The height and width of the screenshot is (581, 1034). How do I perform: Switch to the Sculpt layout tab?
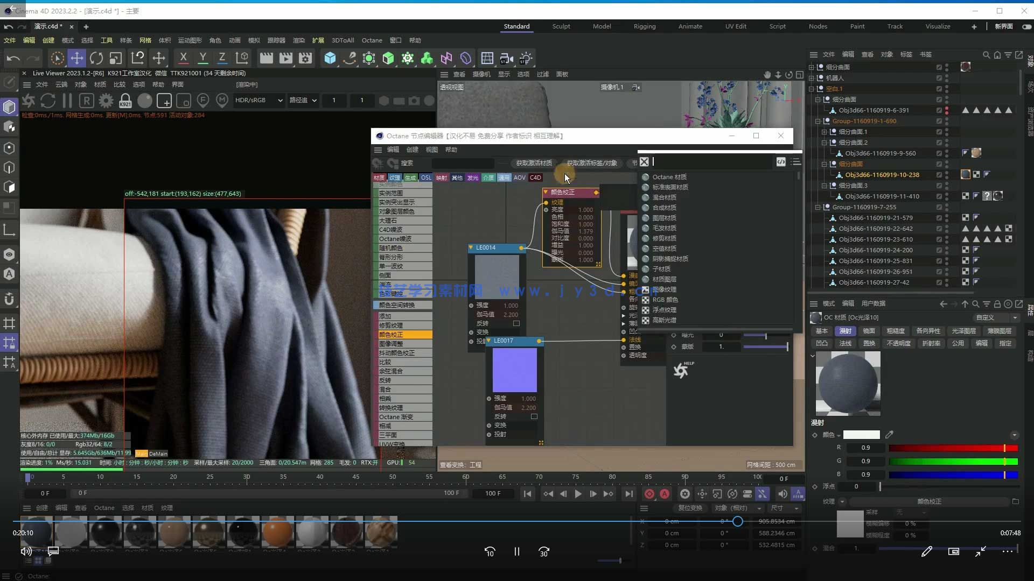[561, 26]
